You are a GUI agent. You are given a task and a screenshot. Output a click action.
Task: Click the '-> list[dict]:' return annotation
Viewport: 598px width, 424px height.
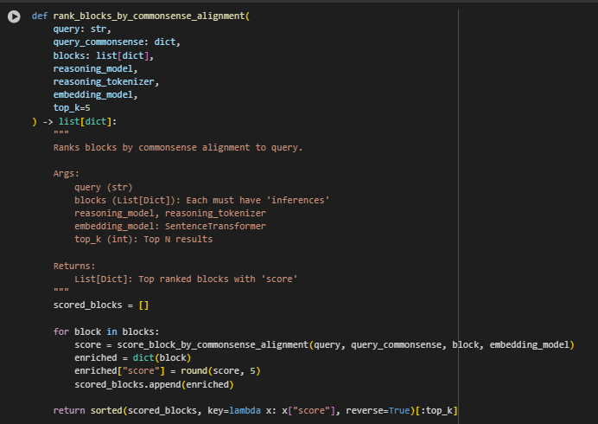click(x=80, y=121)
